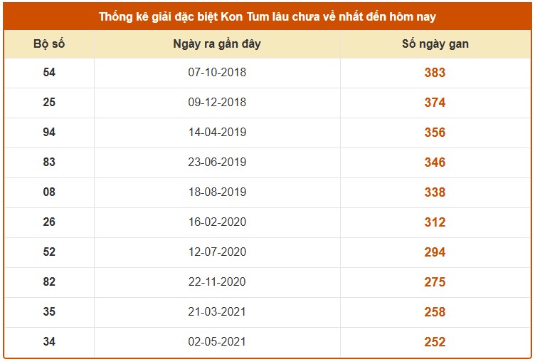Click the orange value 383

(435, 73)
